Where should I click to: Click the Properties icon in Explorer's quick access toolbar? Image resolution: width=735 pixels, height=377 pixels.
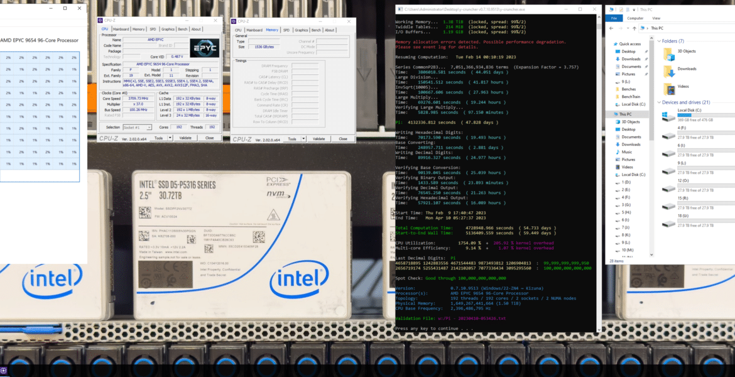click(x=621, y=9)
